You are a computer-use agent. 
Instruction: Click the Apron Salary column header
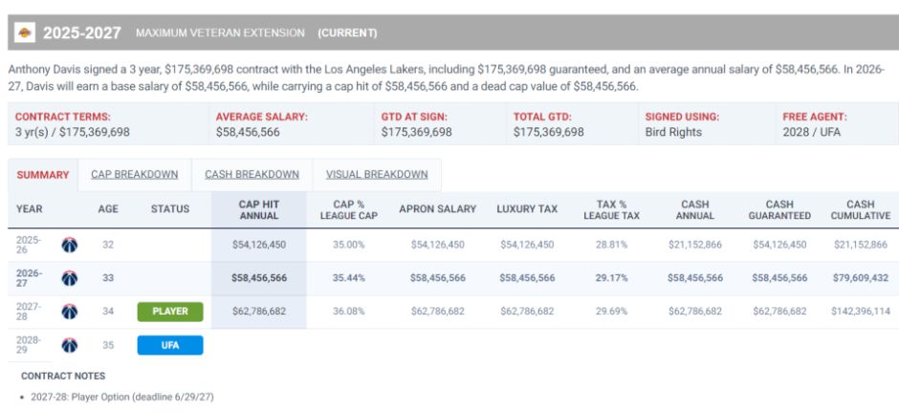coord(438,209)
